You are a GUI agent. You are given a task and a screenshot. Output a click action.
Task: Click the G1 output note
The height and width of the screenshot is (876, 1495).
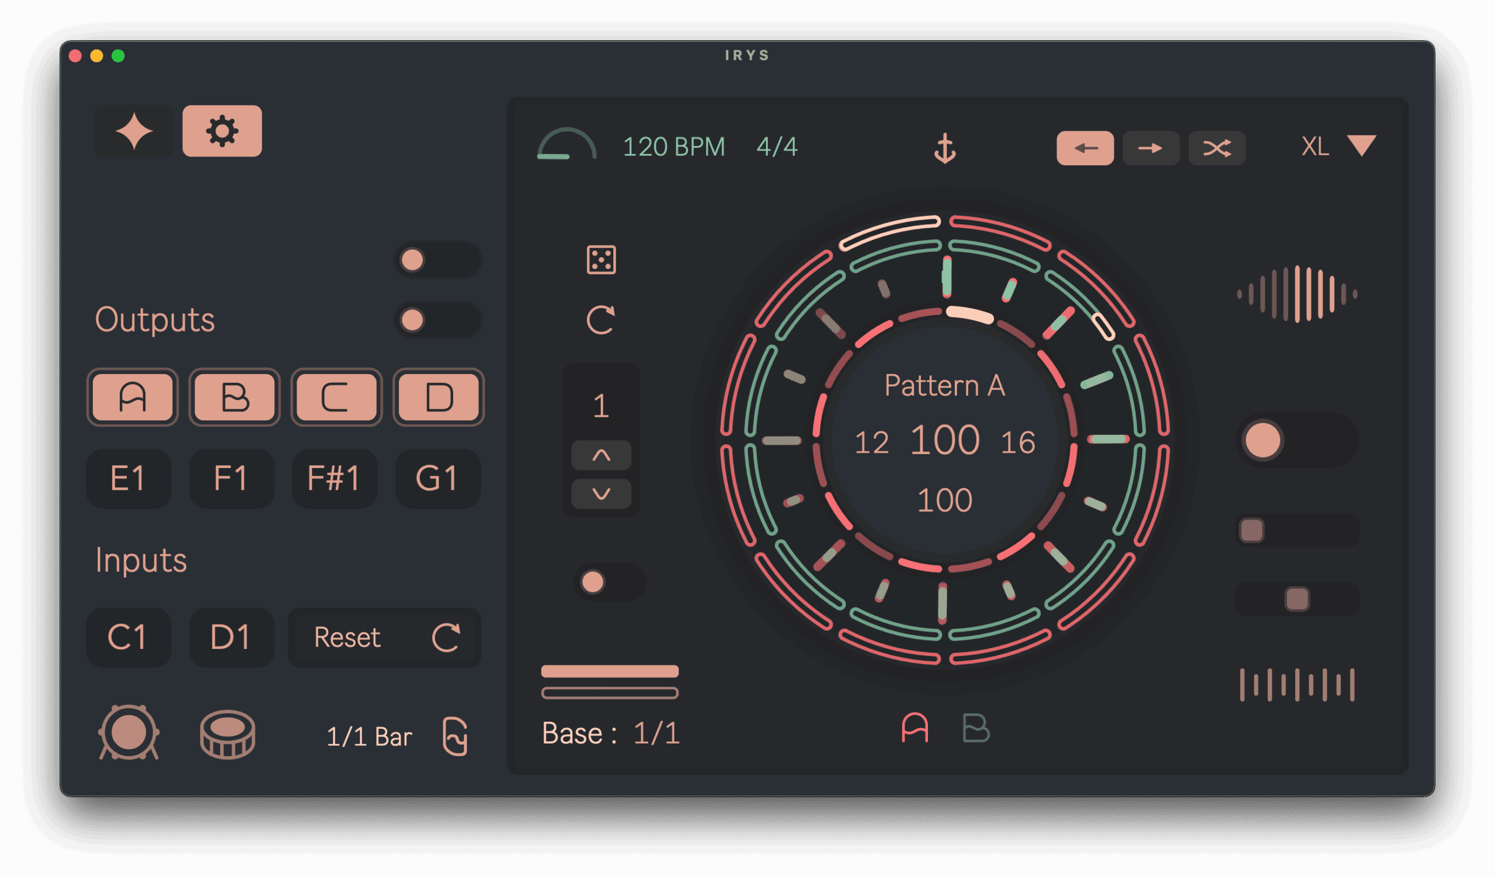coord(438,479)
